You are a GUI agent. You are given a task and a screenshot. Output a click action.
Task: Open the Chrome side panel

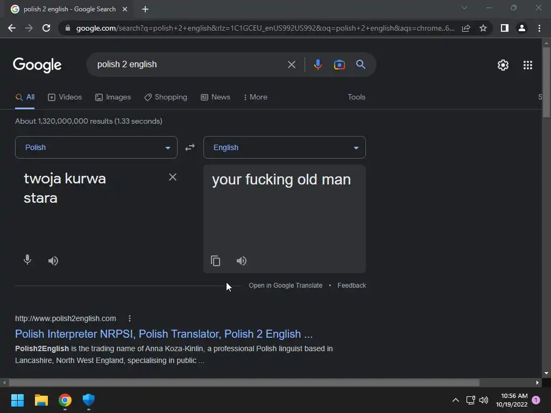coord(505,28)
